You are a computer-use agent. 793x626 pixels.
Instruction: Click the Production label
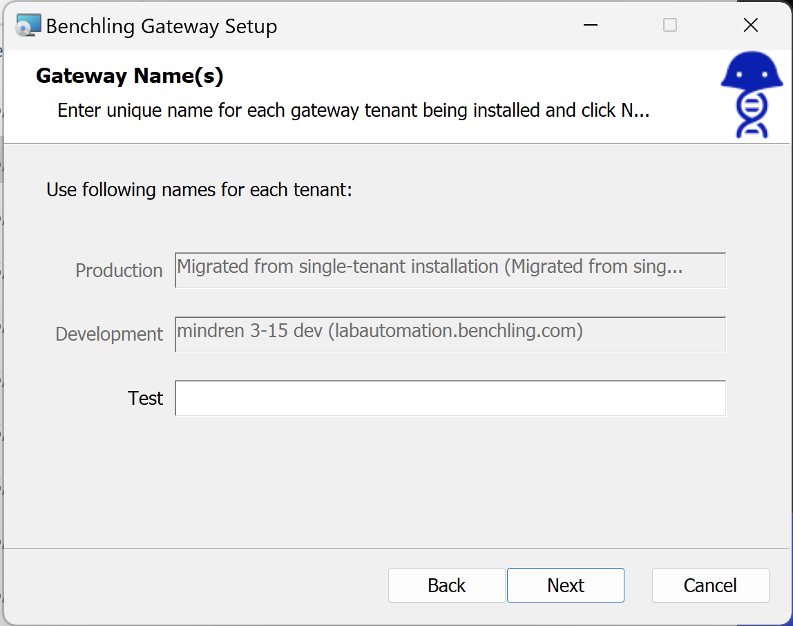click(x=119, y=270)
